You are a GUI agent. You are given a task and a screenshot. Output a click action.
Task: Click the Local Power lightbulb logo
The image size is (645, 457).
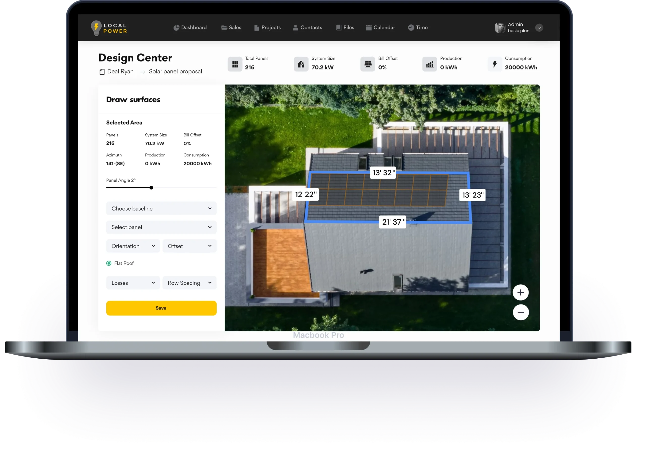(96, 28)
